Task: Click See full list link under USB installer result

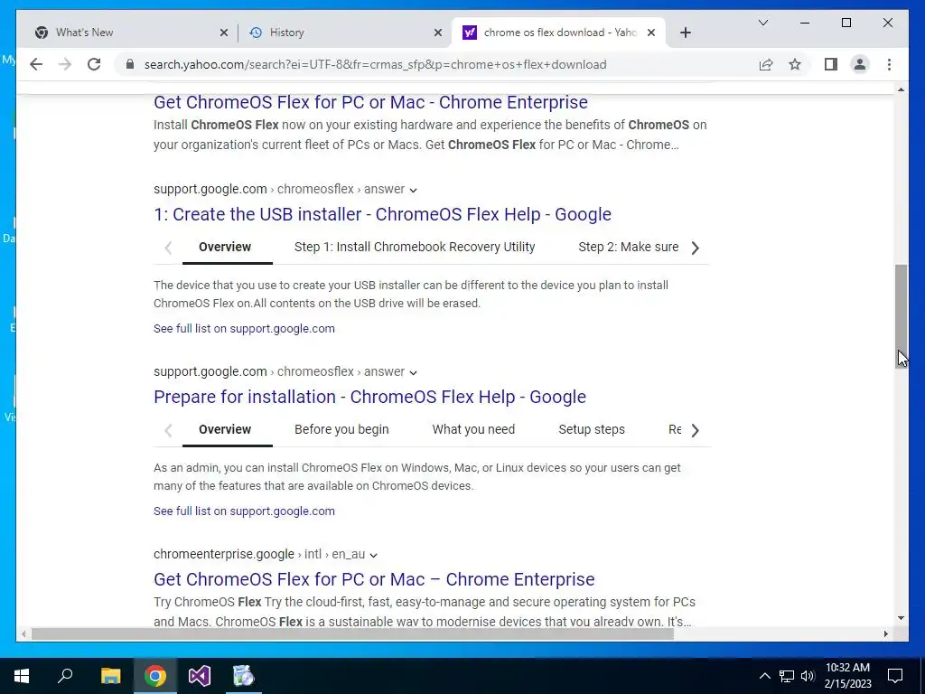Action: [244, 329]
